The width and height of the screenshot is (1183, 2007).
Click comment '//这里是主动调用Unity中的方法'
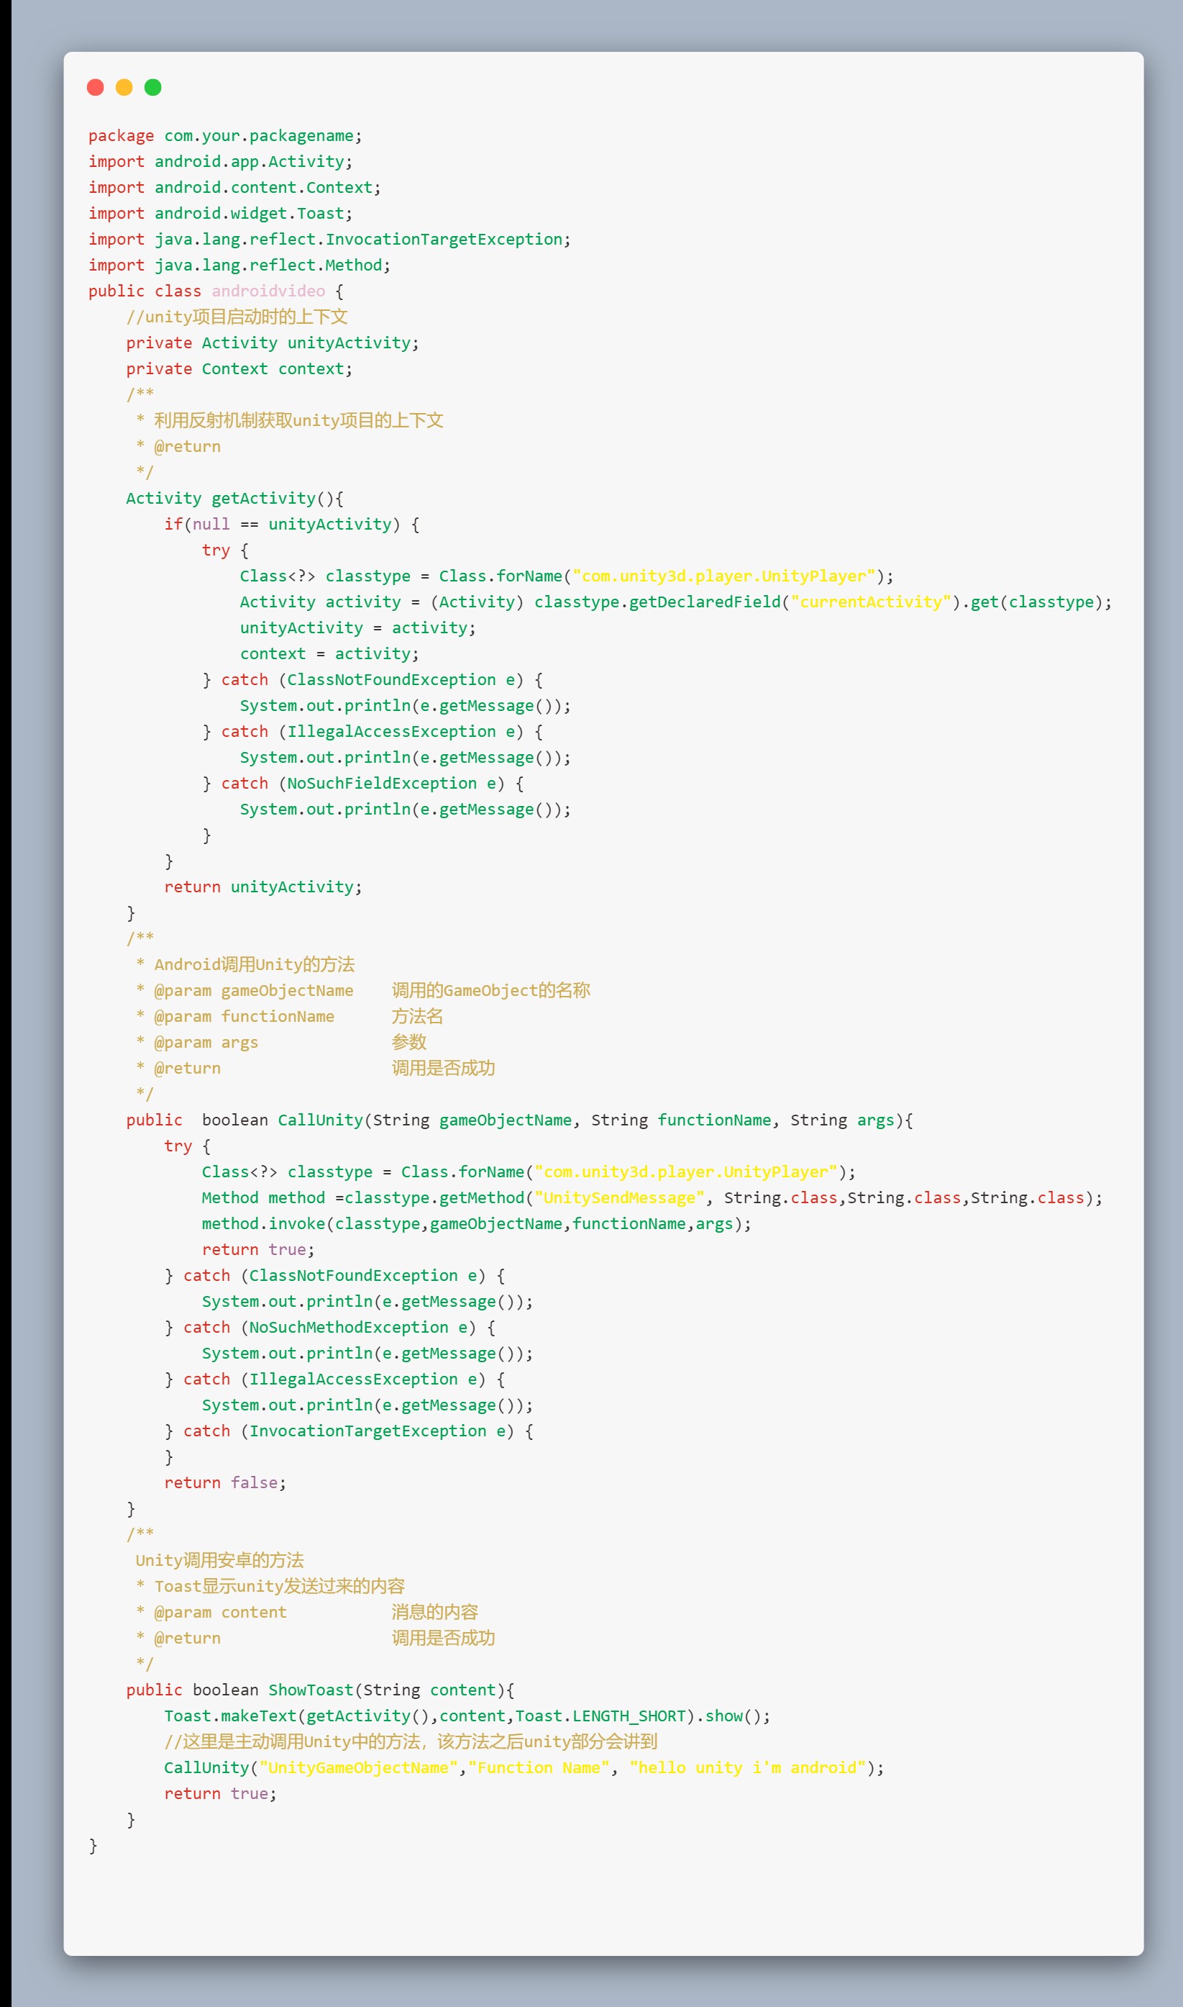point(293,1742)
